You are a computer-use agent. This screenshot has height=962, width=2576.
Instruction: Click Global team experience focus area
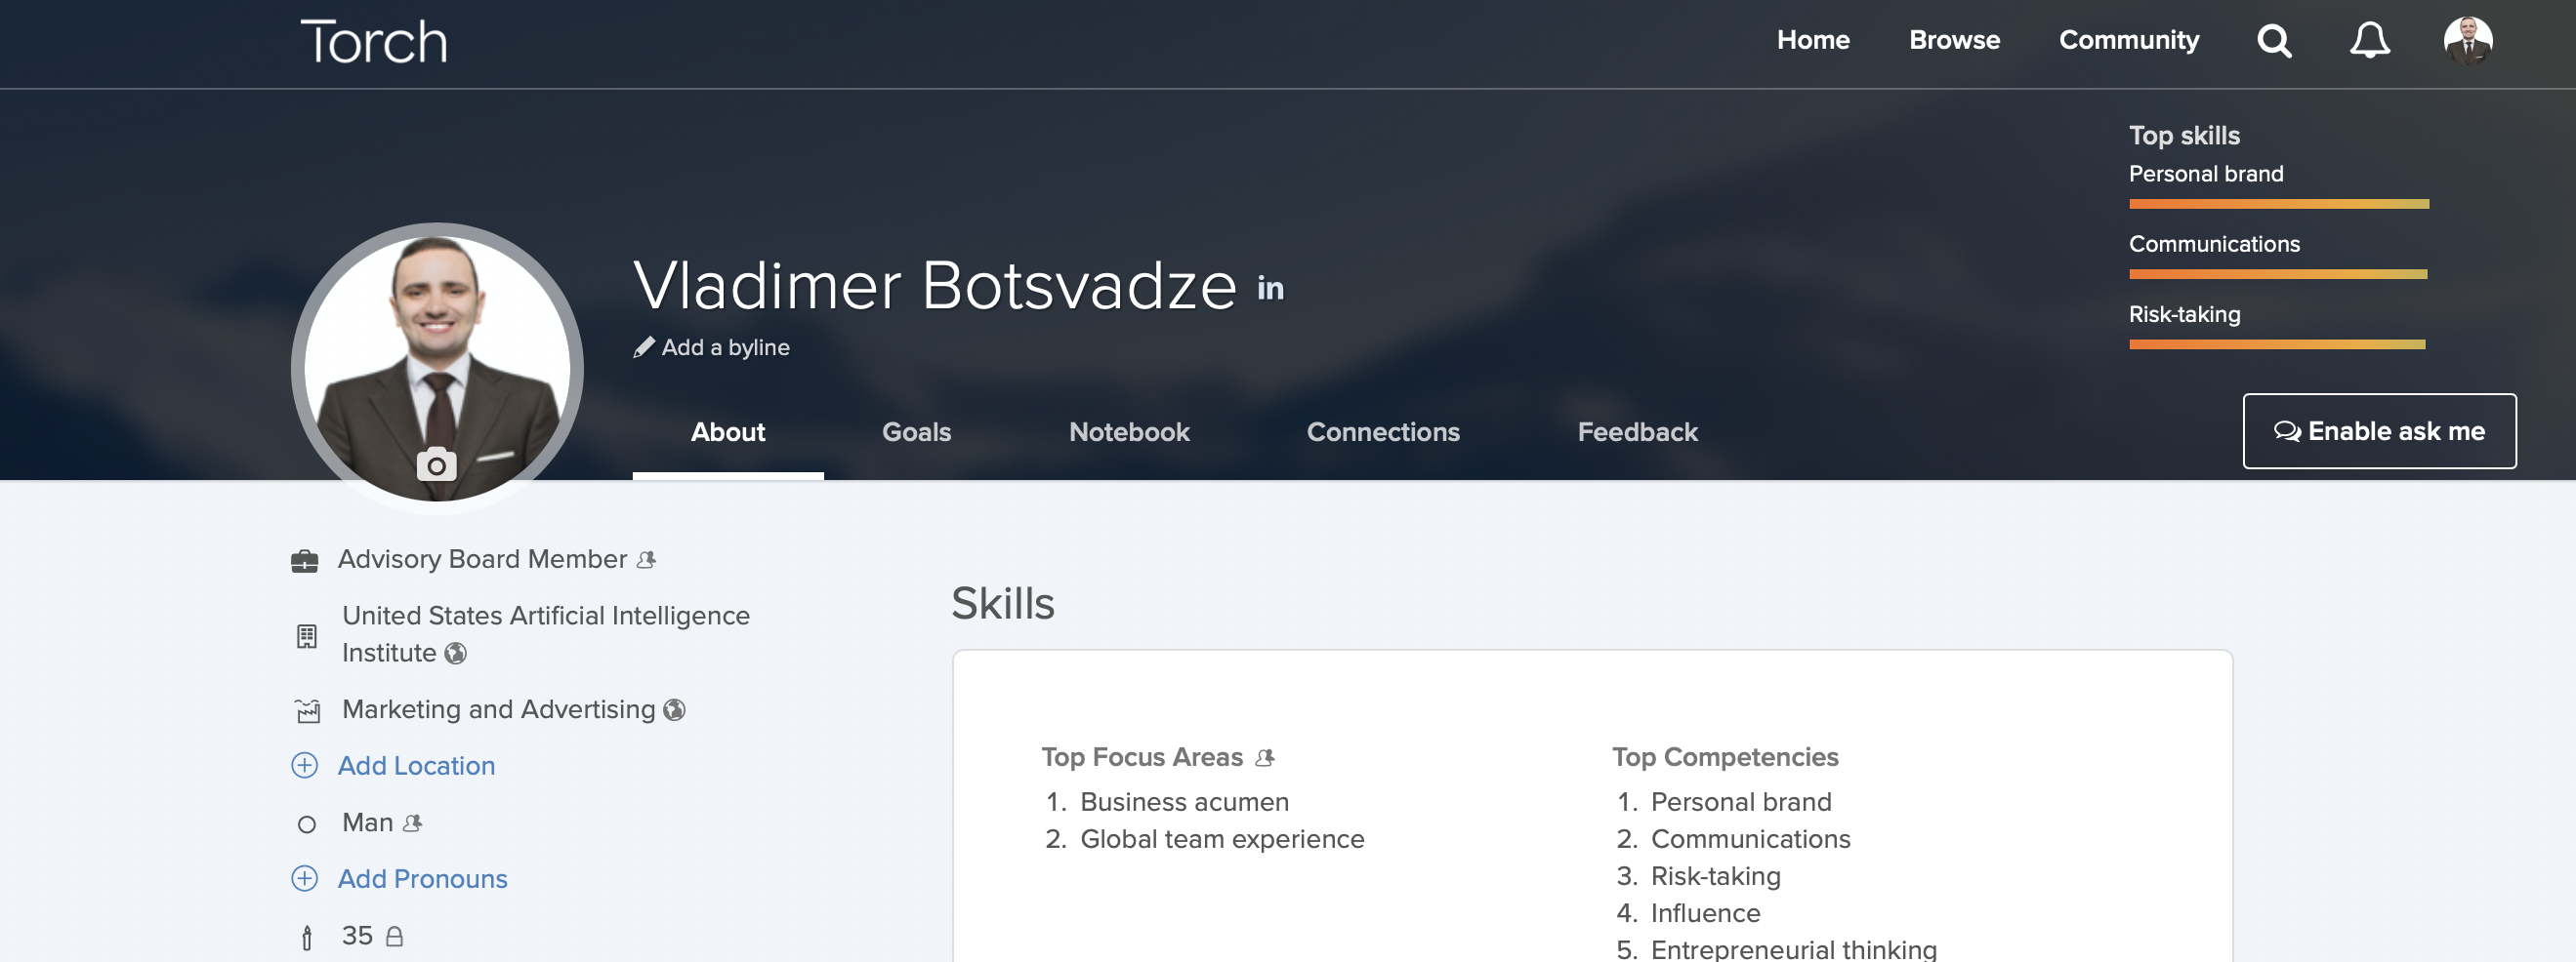[x=1222, y=839]
